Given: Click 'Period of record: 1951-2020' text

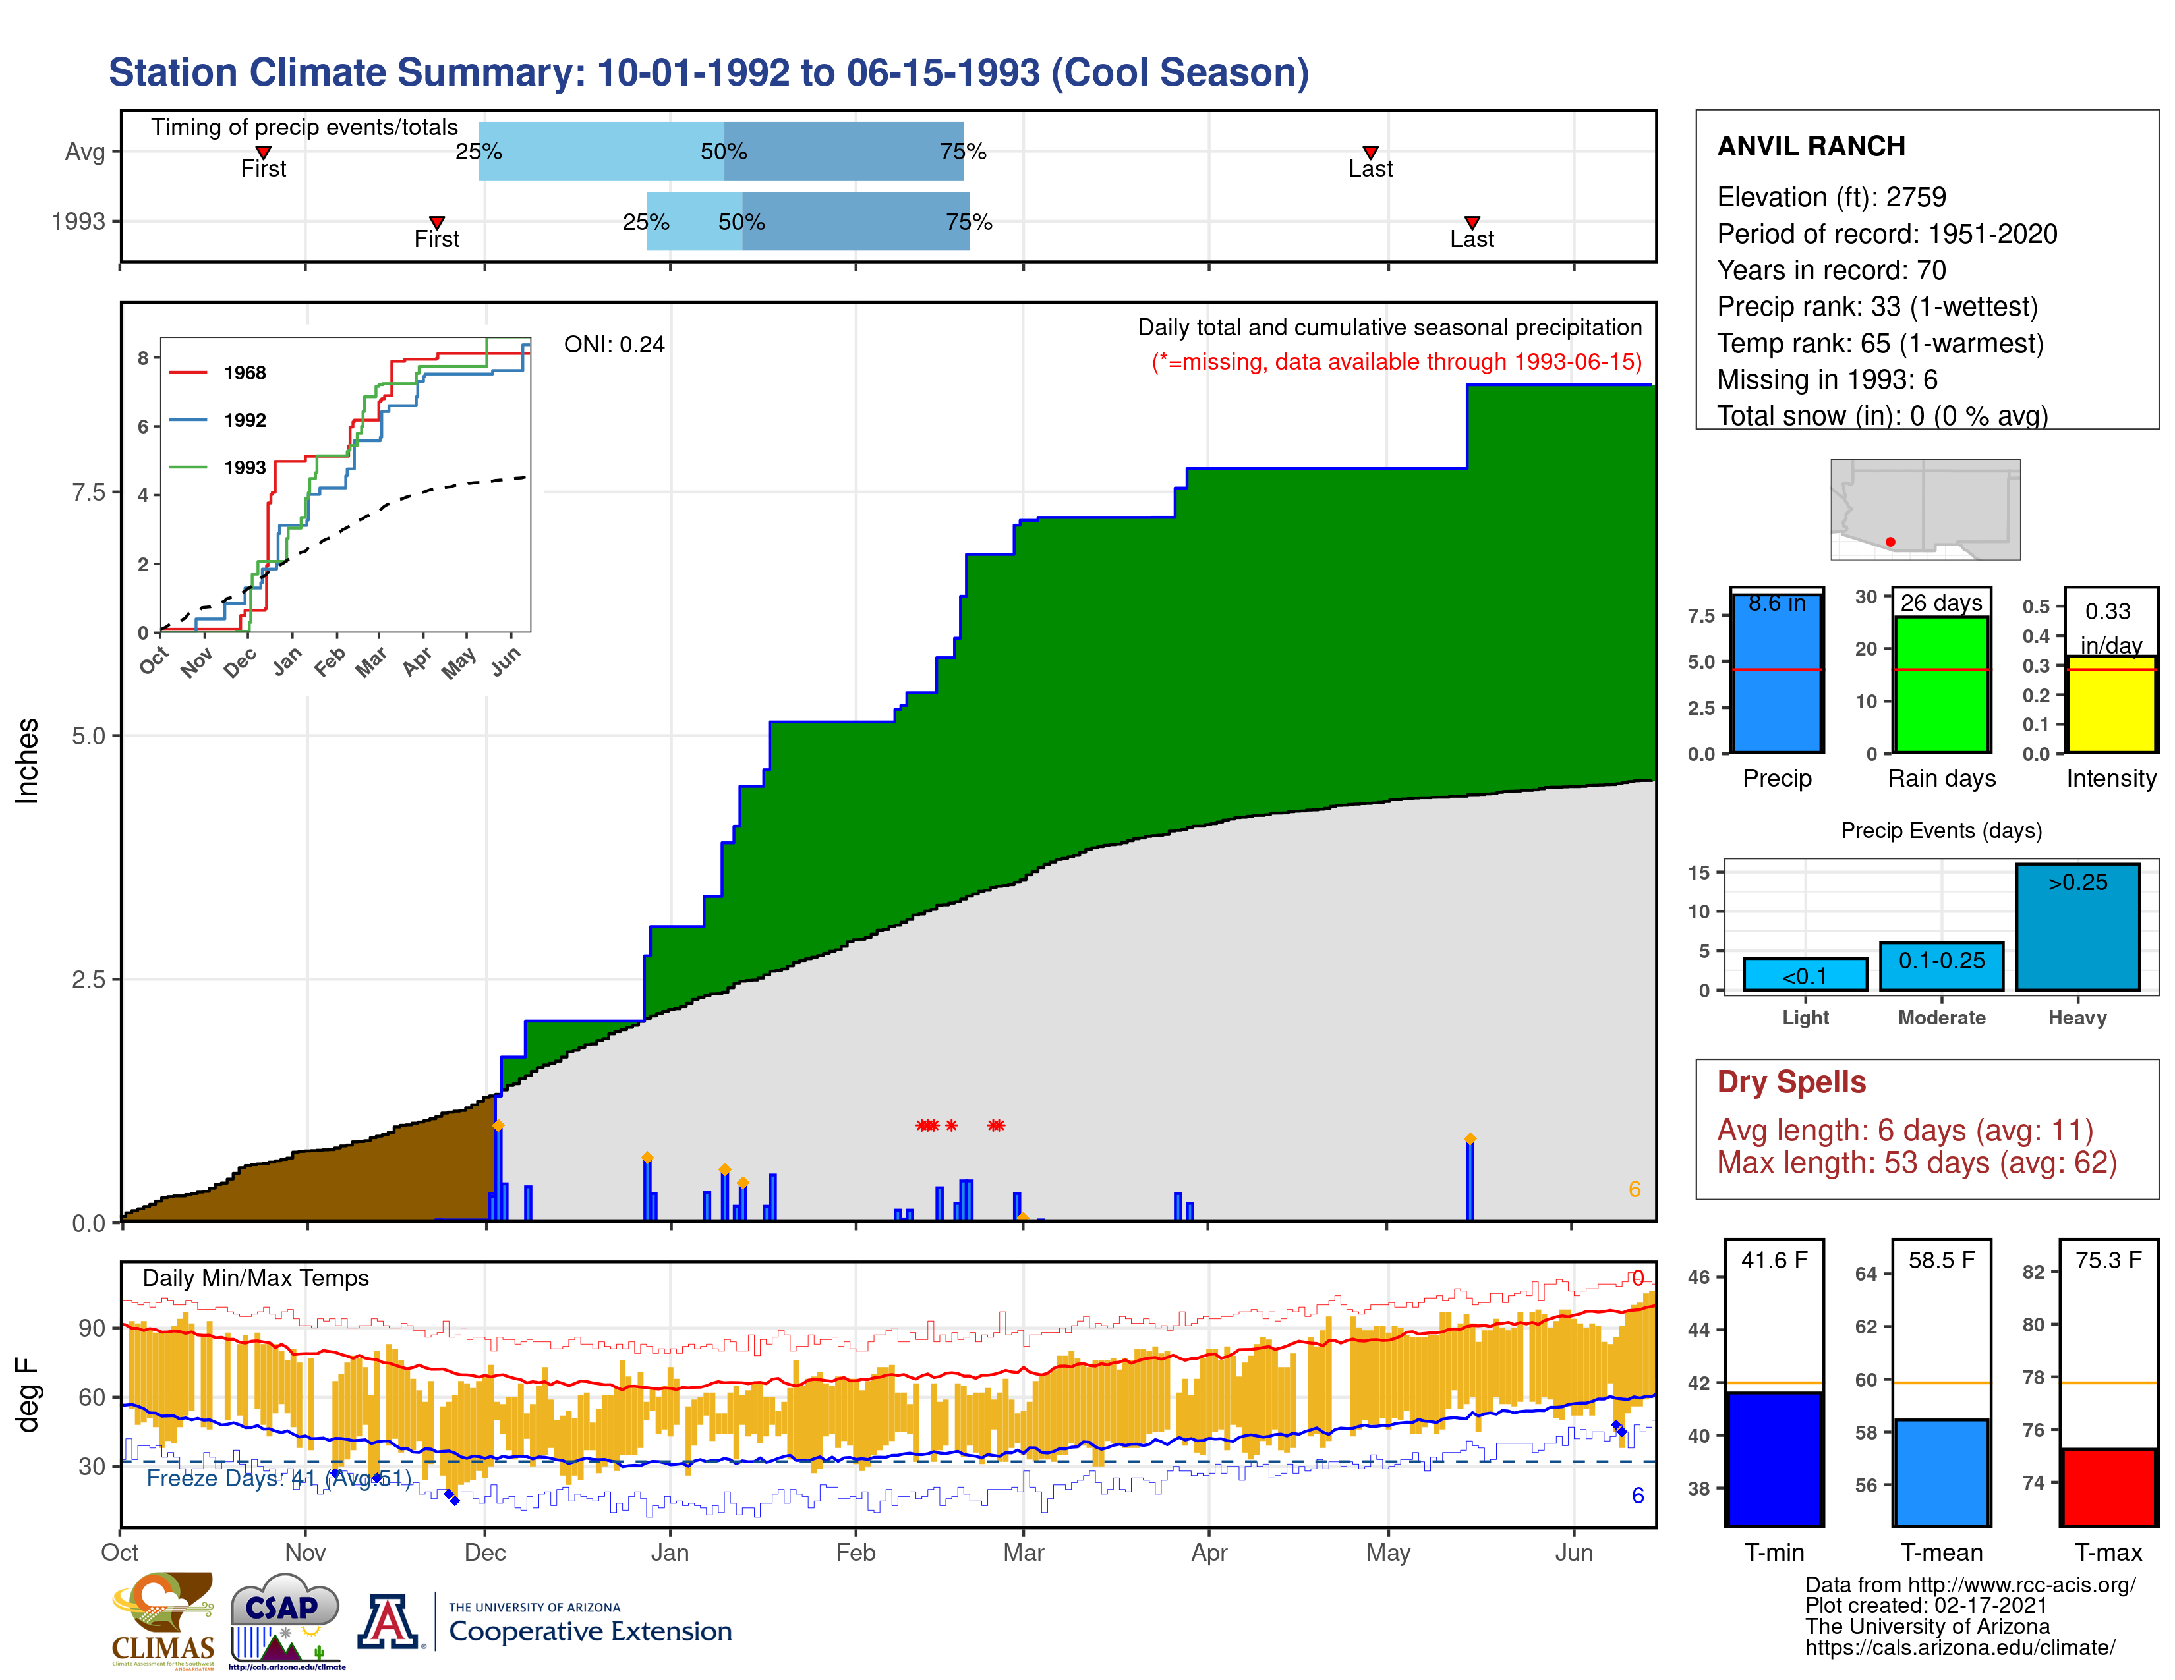Looking at the screenshot, I should point(1887,234).
